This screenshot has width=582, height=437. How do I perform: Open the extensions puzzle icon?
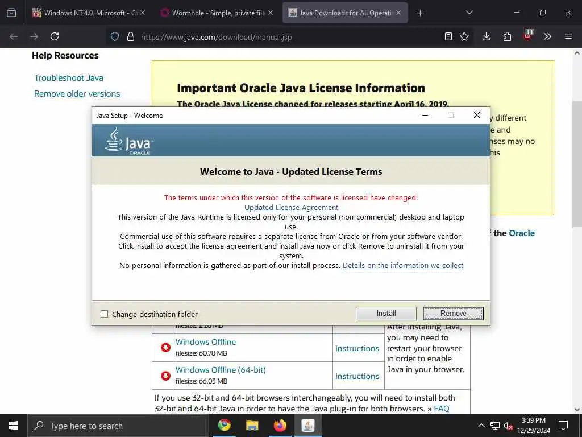click(507, 36)
